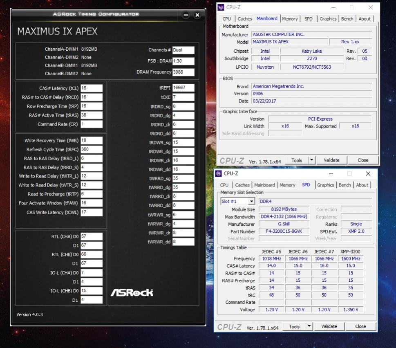Click the FSB : DRAM ratio field

[183, 61]
